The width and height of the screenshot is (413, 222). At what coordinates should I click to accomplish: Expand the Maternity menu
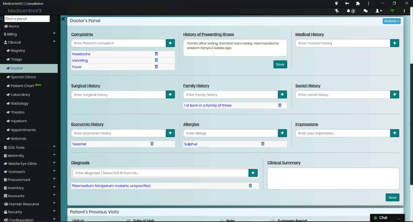[29, 155]
